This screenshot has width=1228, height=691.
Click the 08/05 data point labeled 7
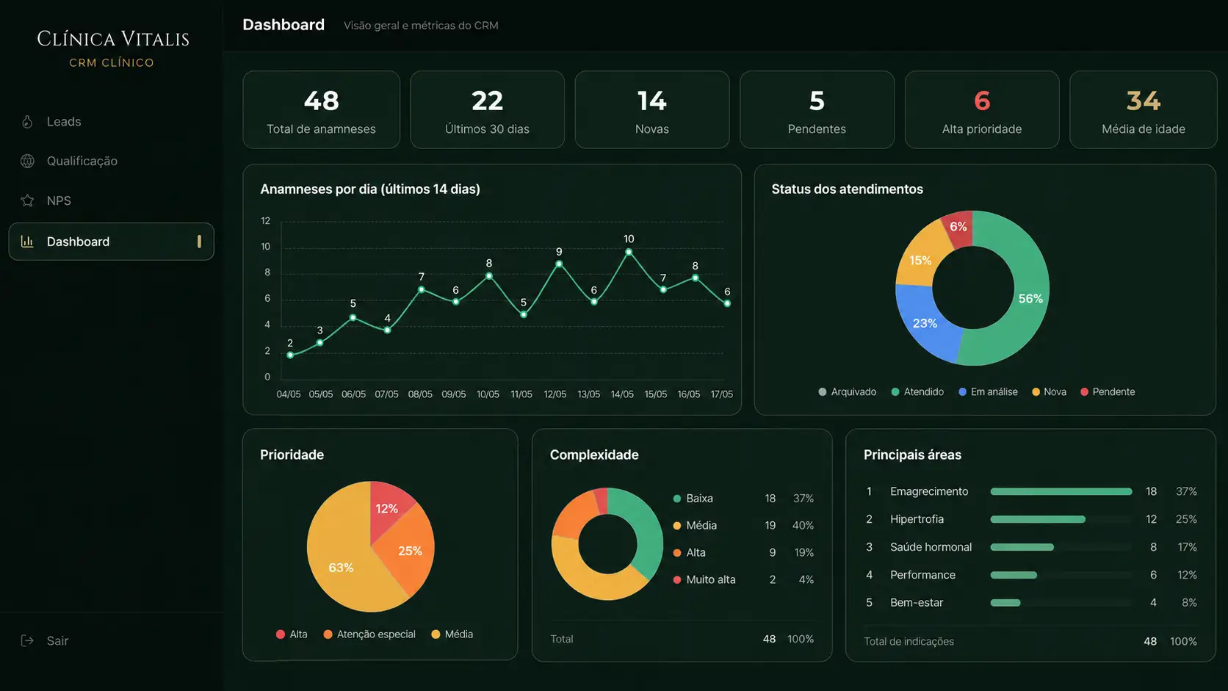point(422,289)
